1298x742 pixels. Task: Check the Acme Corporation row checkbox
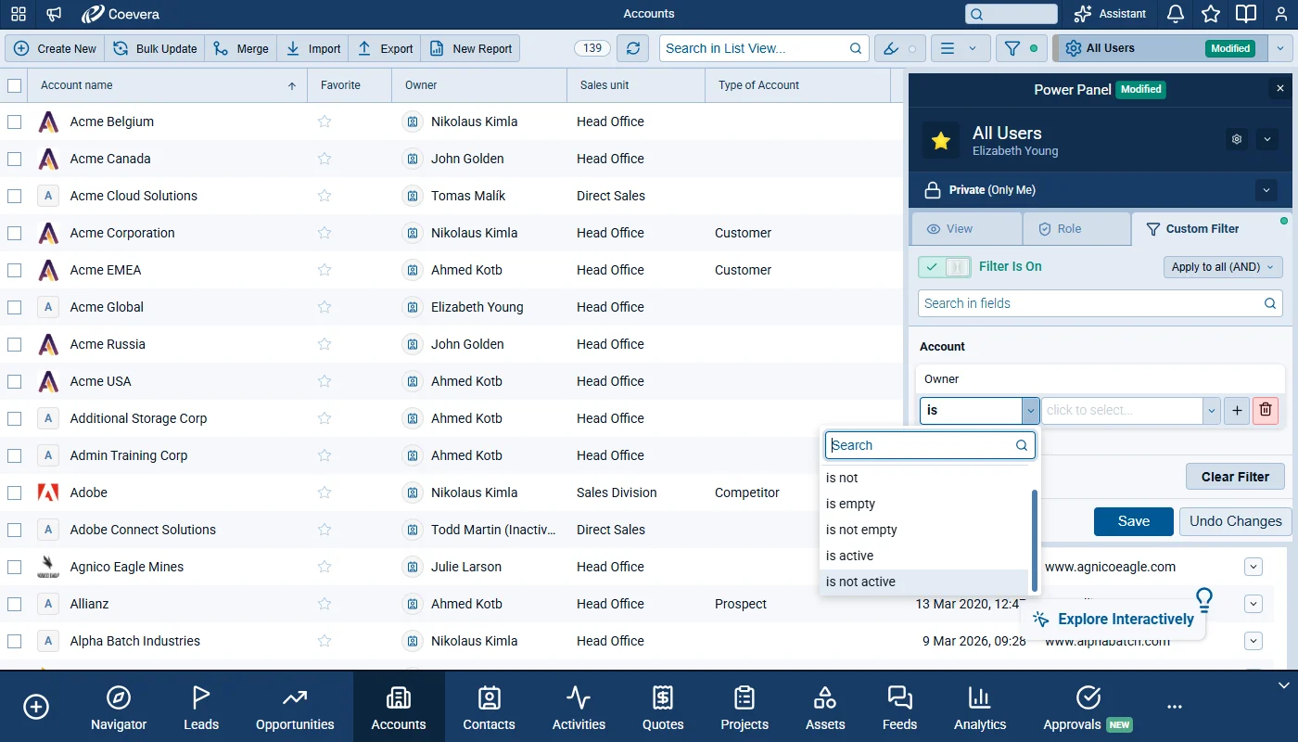coord(15,233)
